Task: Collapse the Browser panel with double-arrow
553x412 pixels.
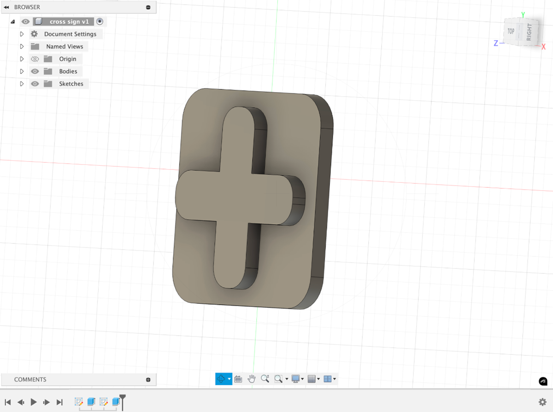Action: pos(6,7)
